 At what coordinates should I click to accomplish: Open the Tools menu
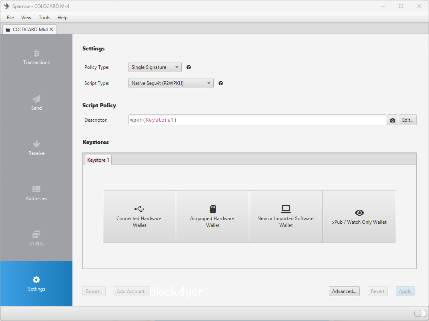click(44, 18)
